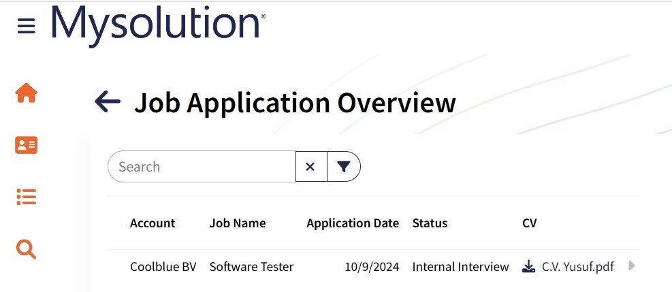Expand the Coolblue BV row with the arrow
Screen dimensions: 672x292
pyautogui.click(x=632, y=266)
